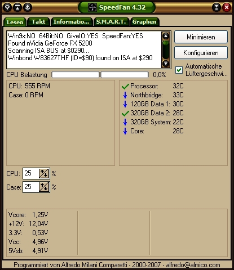Click the first CPU Belastung bar
Screen dimensions: 234x270
76,75
